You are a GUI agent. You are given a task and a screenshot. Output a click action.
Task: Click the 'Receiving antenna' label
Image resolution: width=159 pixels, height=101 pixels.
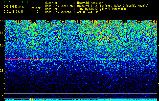point(58,12)
